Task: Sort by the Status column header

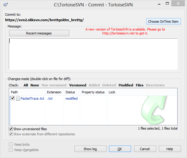Action: 72,92
